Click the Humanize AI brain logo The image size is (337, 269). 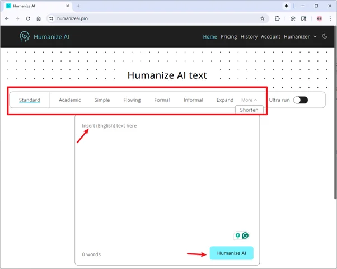coord(25,37)
